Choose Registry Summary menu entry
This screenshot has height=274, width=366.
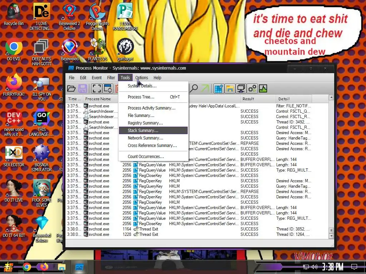(153, 123)
